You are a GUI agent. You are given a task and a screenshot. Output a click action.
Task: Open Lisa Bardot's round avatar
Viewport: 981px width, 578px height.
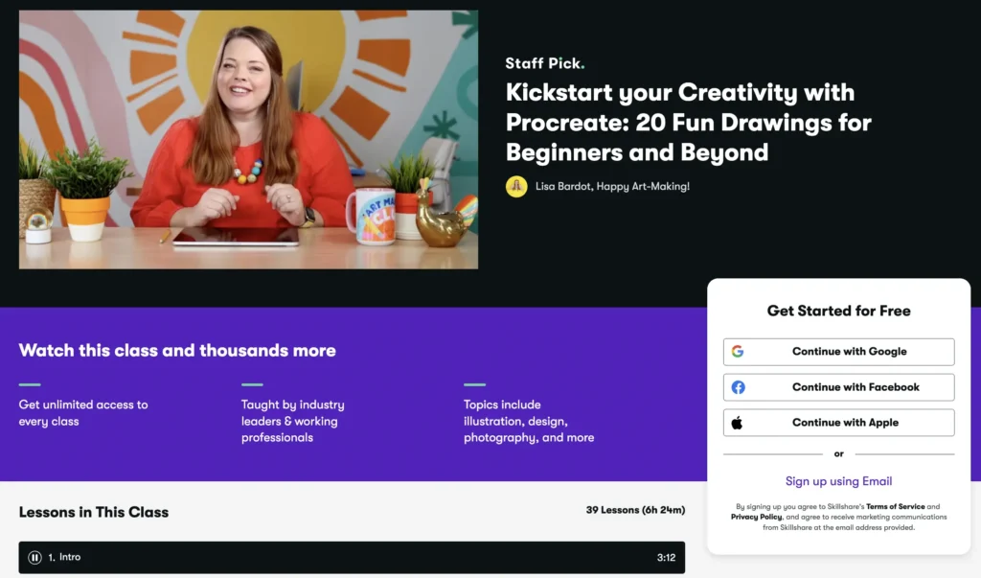(x=516, y=187)
